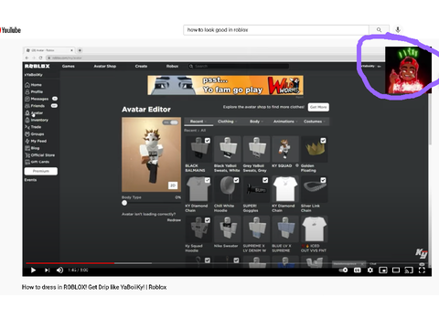This screenshot has width=439, height=329.
Task: Uncheck the Ky Squad Hoodie item
Action: [x=208, y=220]
